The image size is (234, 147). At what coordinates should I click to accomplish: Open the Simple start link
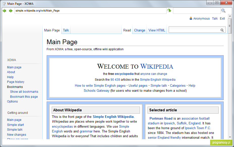15,125
